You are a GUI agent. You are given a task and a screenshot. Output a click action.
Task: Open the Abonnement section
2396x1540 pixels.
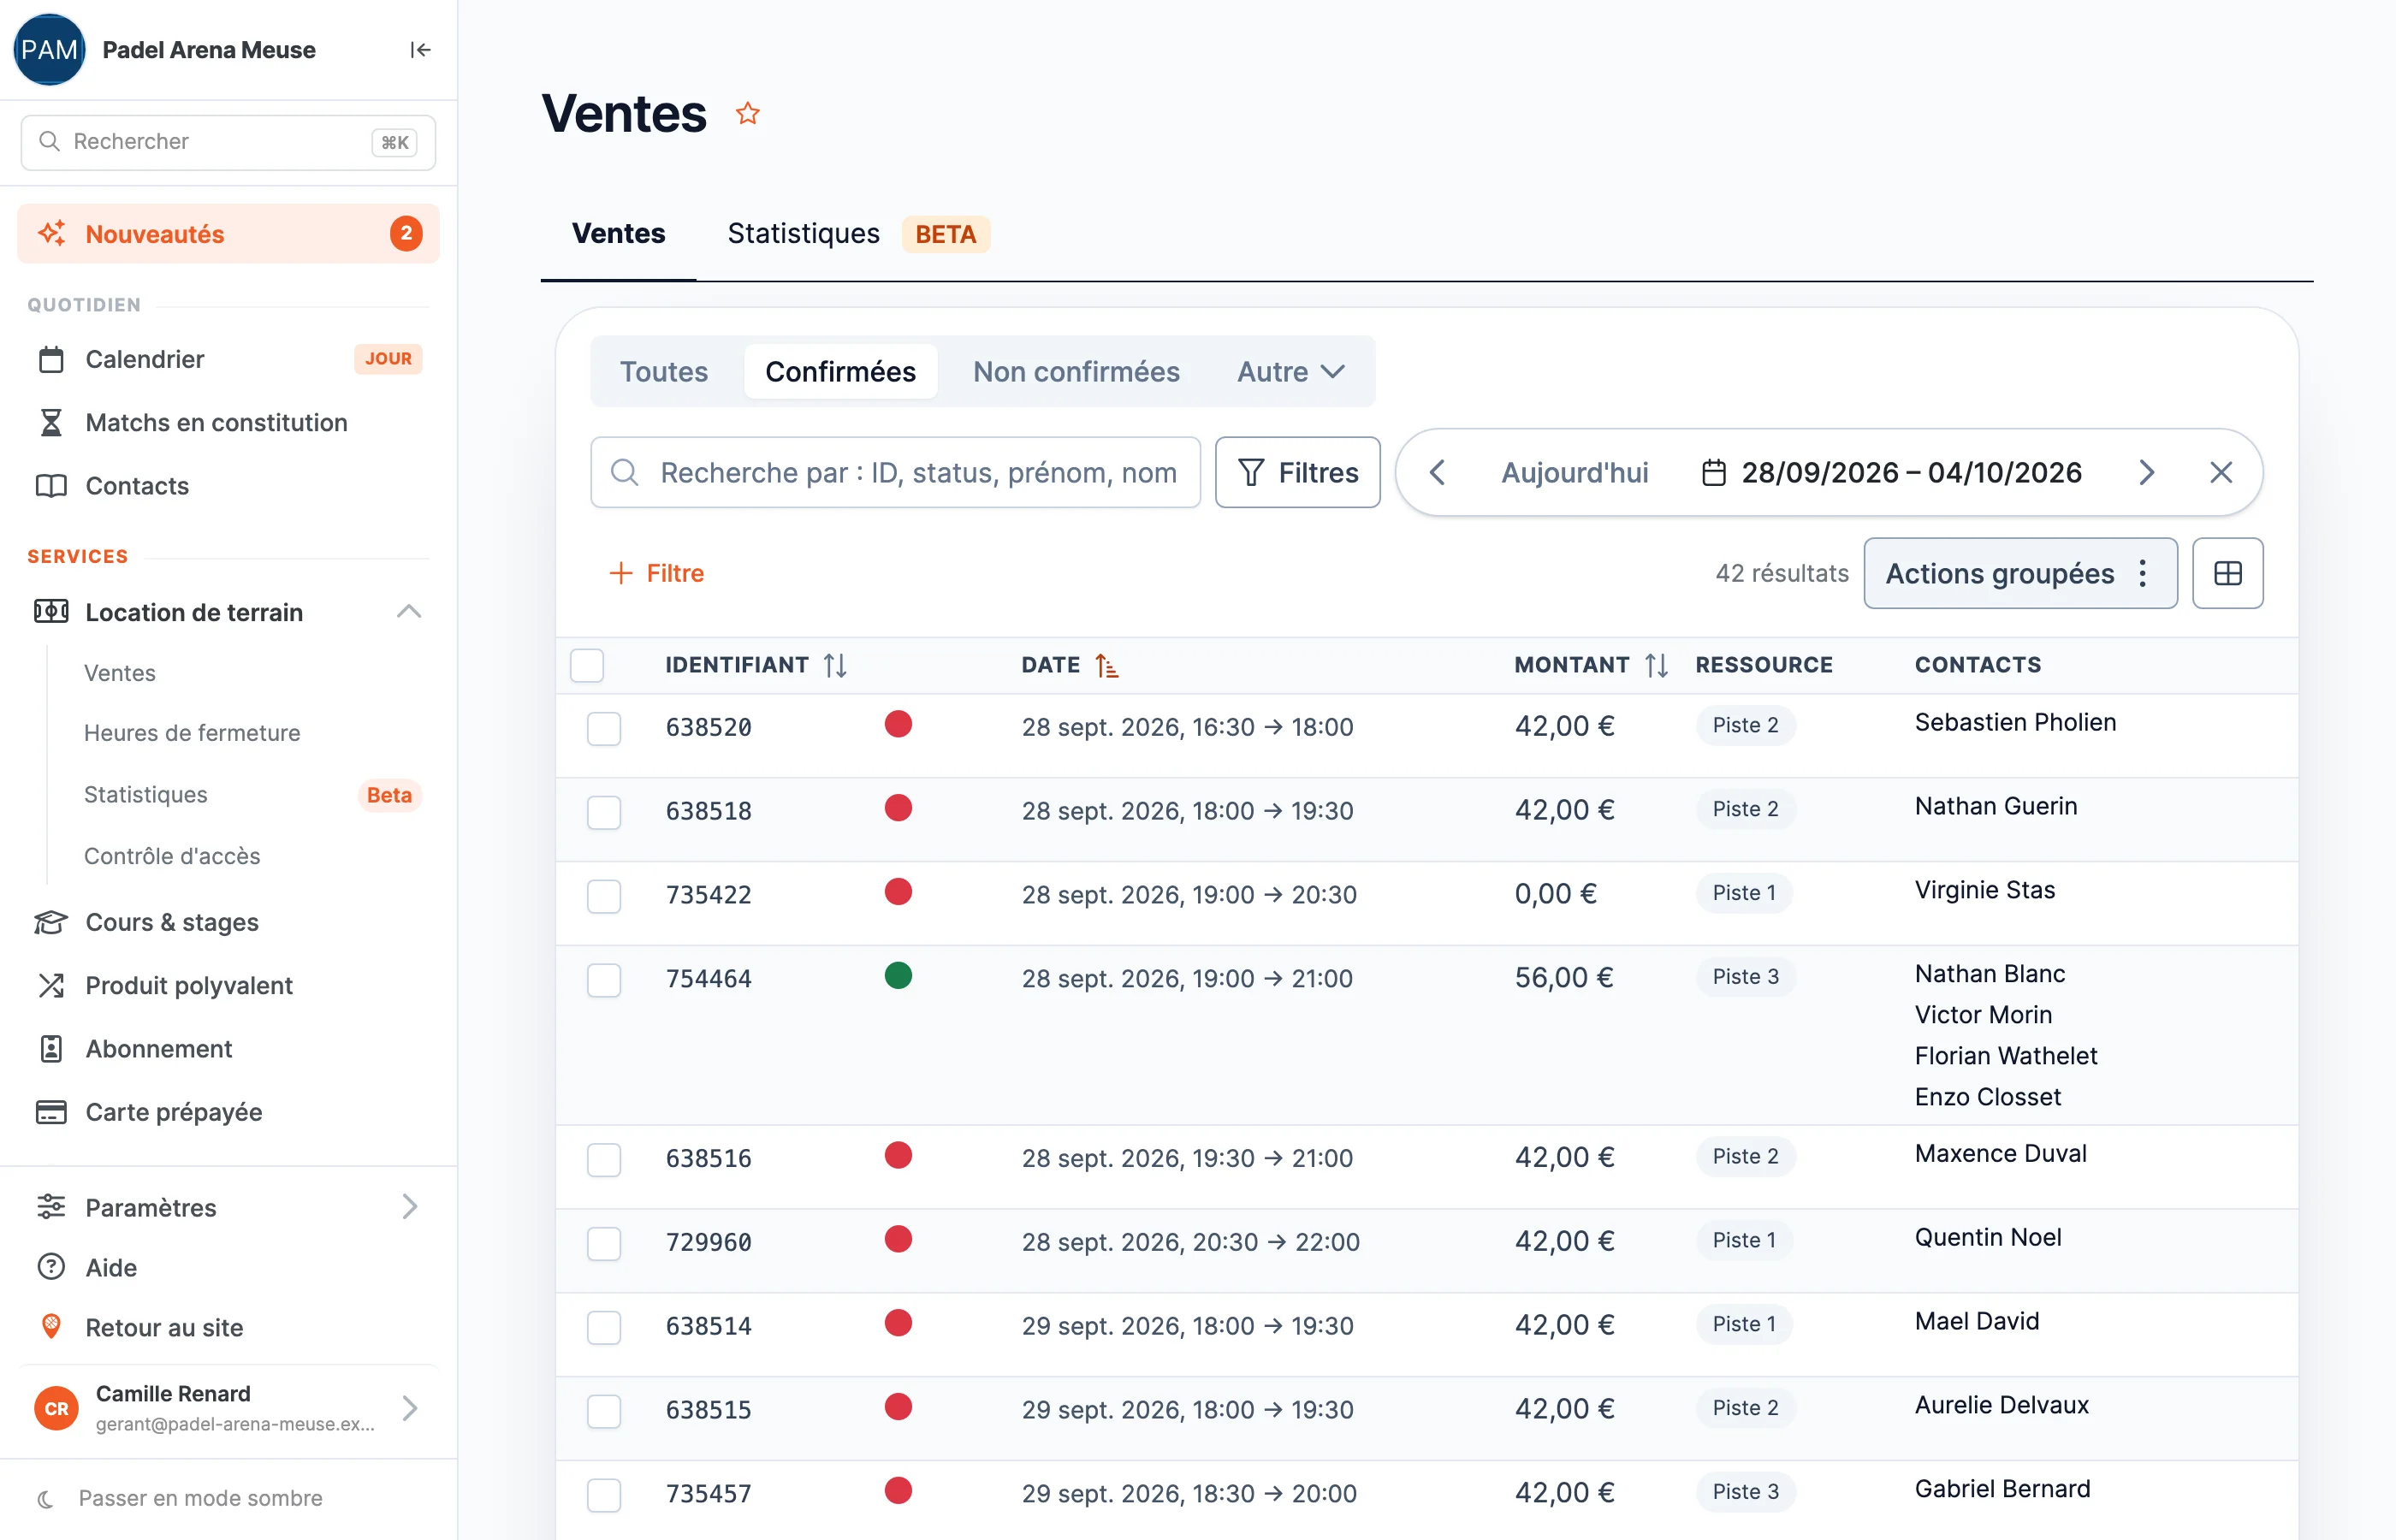pos(228,1049)
